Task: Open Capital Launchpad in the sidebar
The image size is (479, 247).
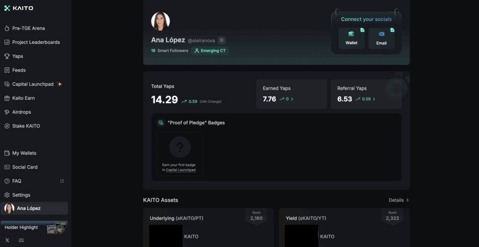Action: coord(34,84)
